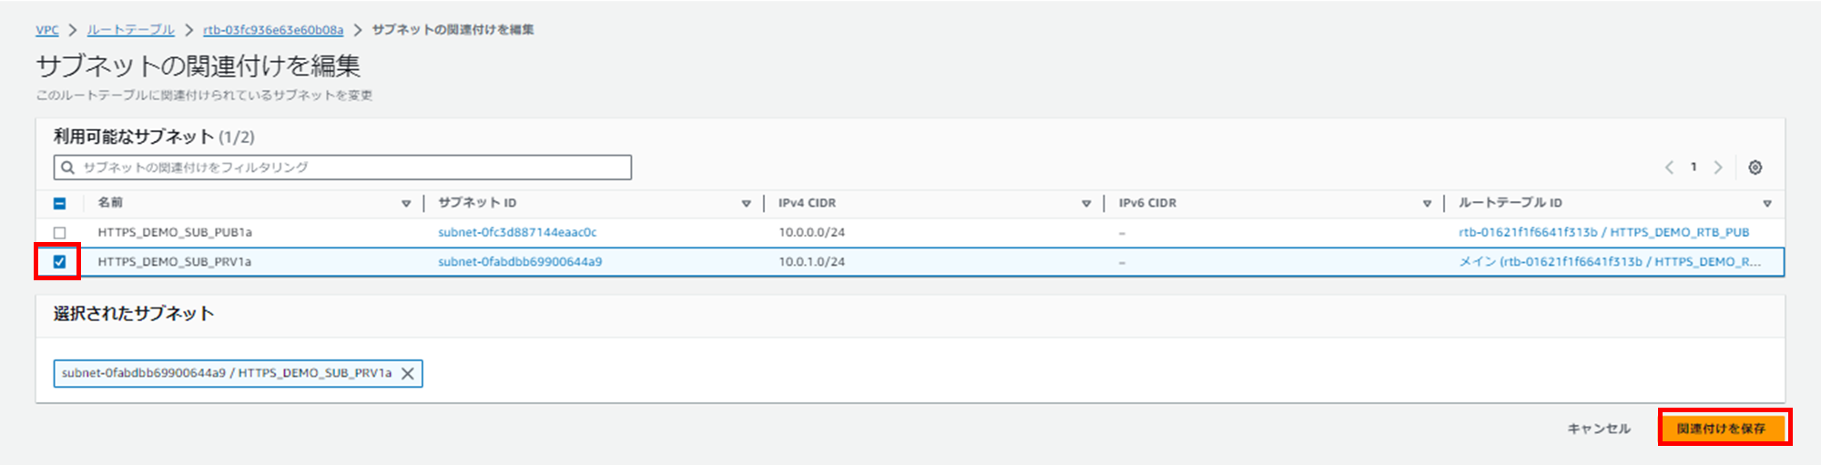Viewport: 1821px width, 465px height.
Task: Click 関連付けを保存 button
Action: coord(1721,429)
